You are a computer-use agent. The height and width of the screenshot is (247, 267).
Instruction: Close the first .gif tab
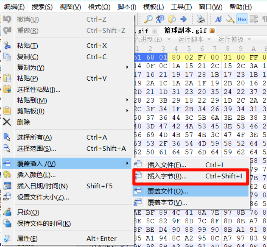tap(154, 31)
